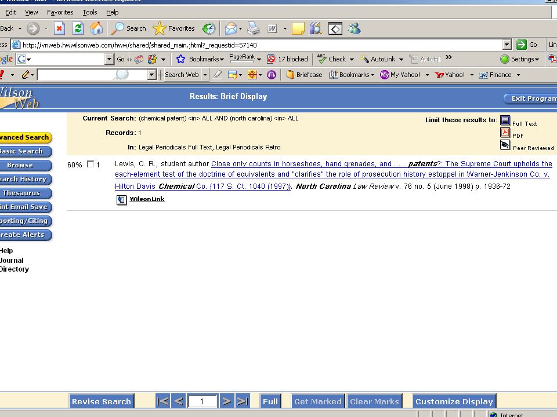557x417 pixels.
Task: Go to the last results page arrow
Action: (243, 401)
